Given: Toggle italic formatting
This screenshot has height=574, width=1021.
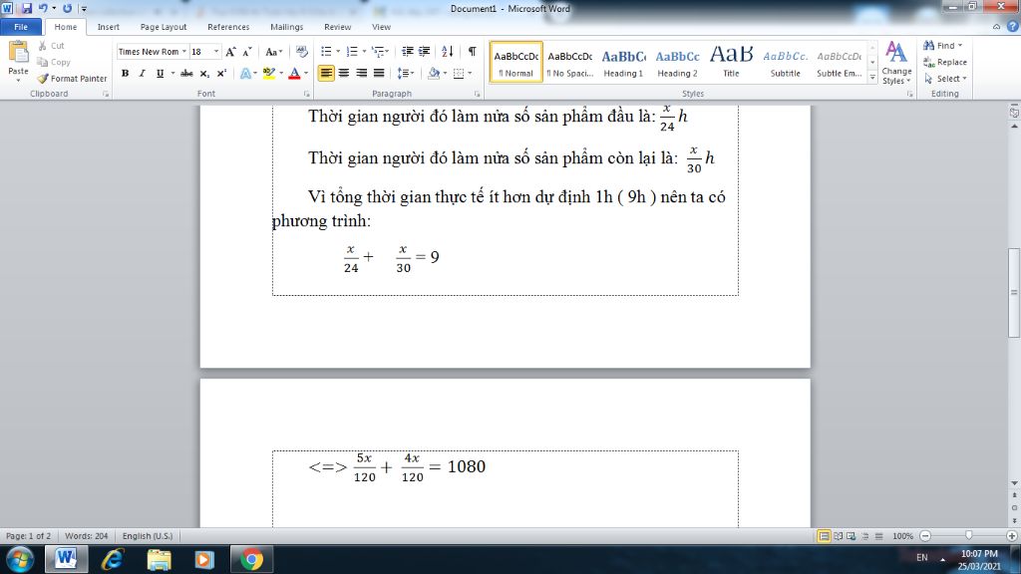Looking at the screenshot, I should (x=142, y=73).
